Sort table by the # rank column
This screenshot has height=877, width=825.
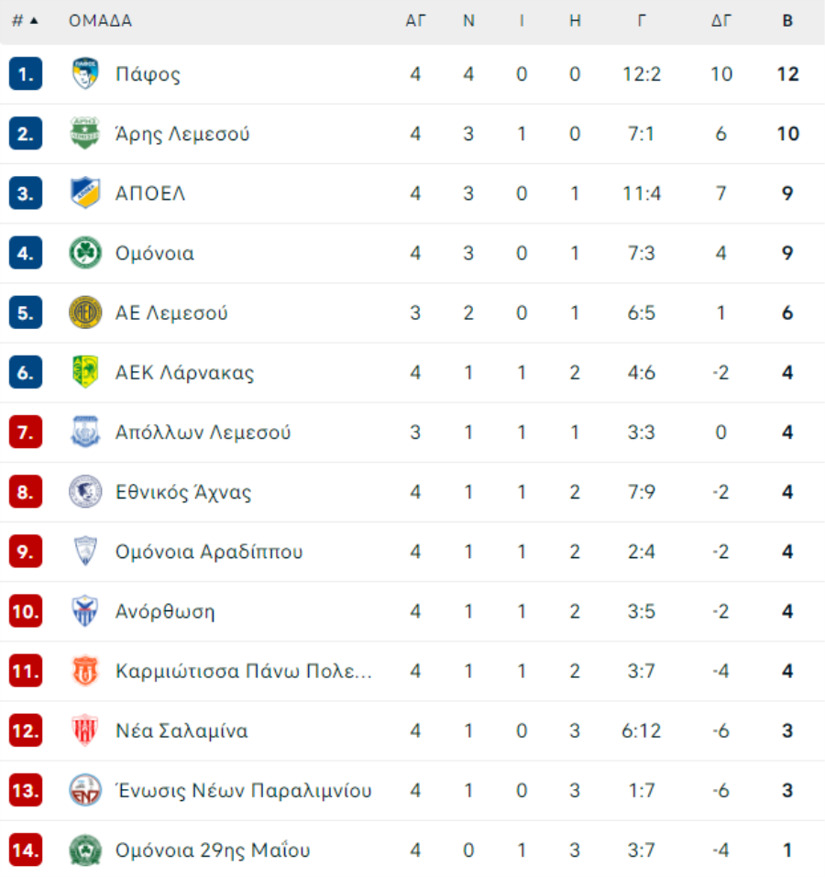(x=25, y=21)
